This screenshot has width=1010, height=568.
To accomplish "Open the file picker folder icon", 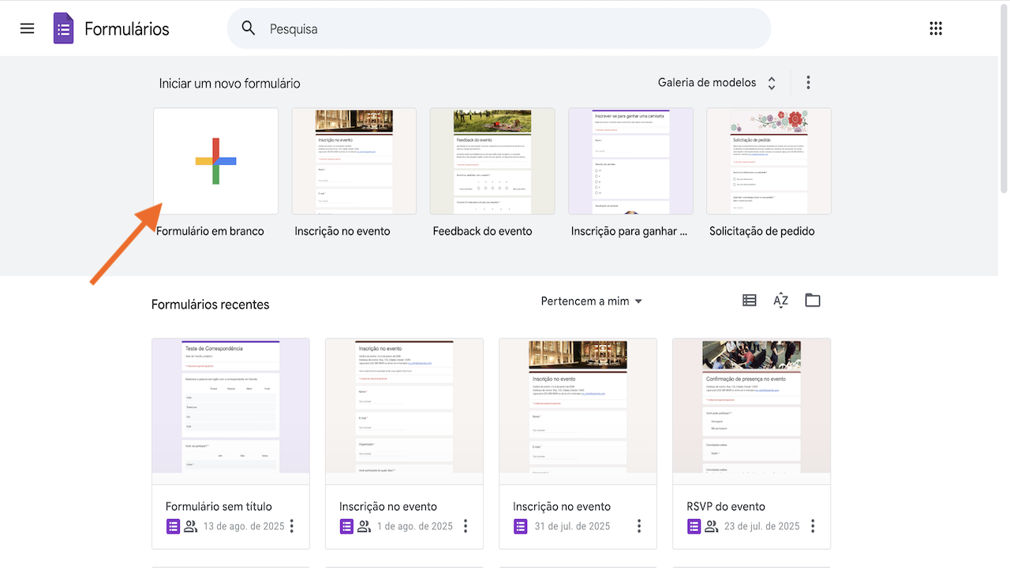I will (x=813, y=301).
